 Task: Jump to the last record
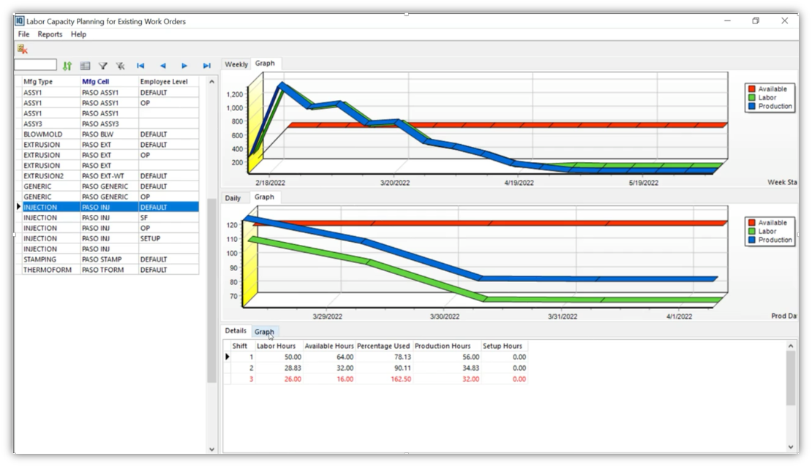click(207, 66)
